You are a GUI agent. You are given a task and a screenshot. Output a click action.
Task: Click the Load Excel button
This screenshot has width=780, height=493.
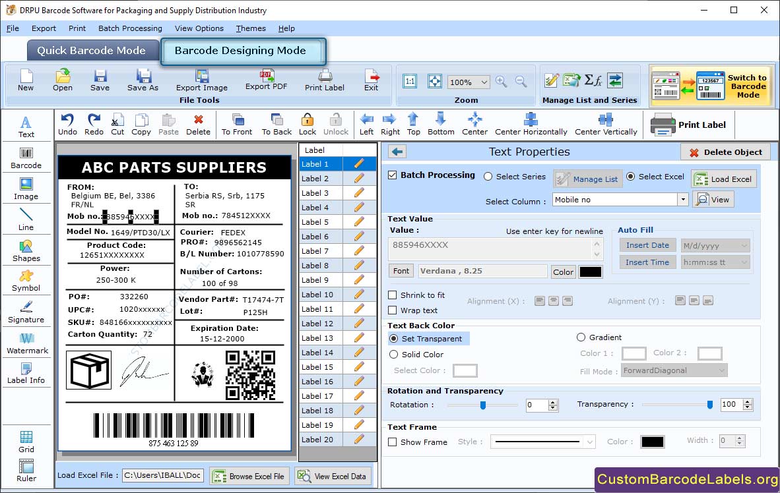coord(724,179)
